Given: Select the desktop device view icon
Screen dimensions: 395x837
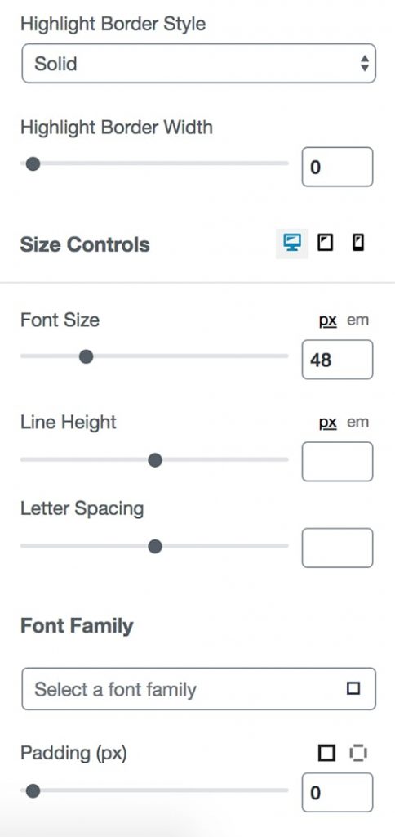Looking at the screenshot, I should [x=292, y=244].
